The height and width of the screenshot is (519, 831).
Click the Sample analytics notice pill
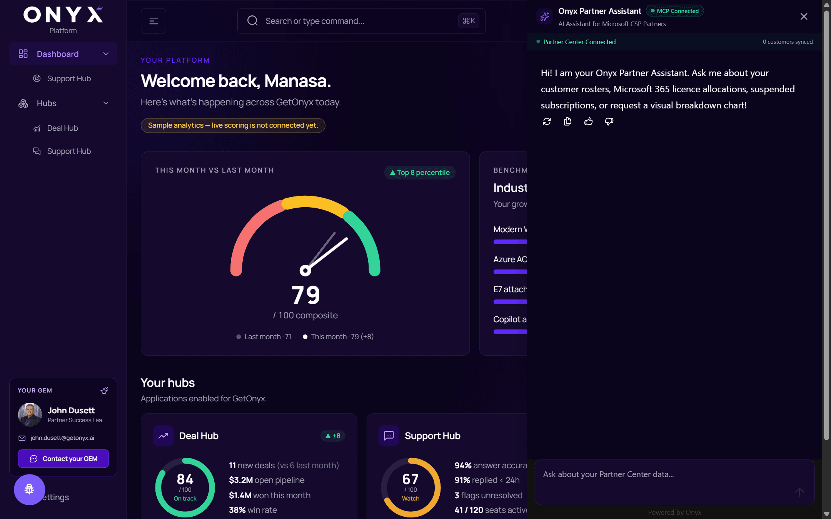[233, 125]
